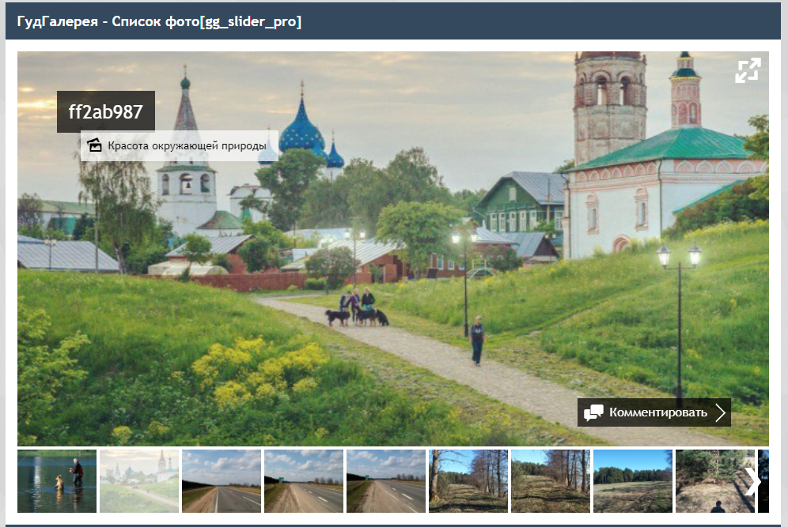The width and height of the screenshot is (788, 527).
Task: Select the fisherman with dog thumbnail
Action: point(57,481)
